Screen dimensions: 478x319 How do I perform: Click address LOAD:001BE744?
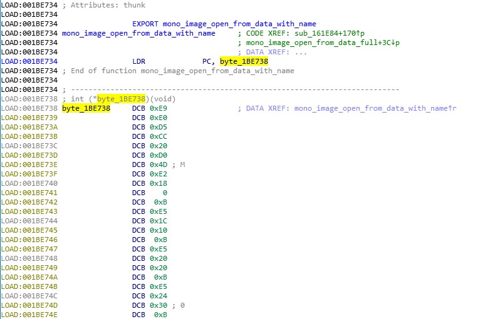[x=29, y=221]
